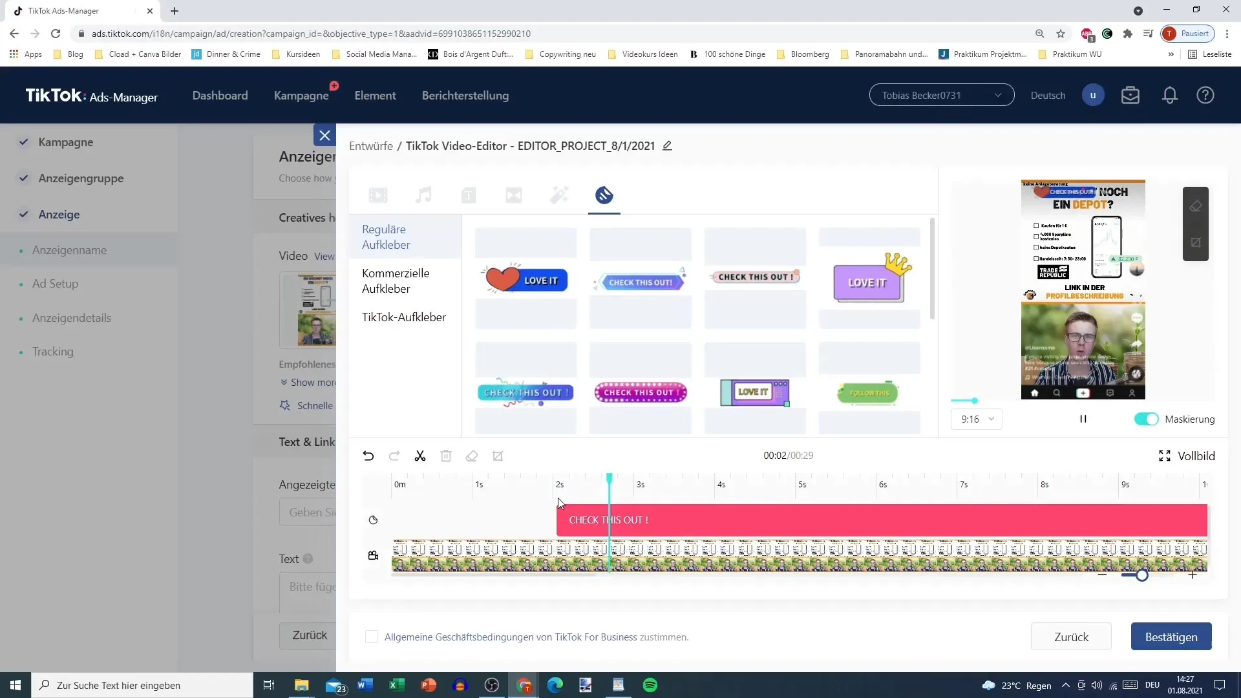
Task: Open Chrome's three-dot menu
Action: [1227, 34]
